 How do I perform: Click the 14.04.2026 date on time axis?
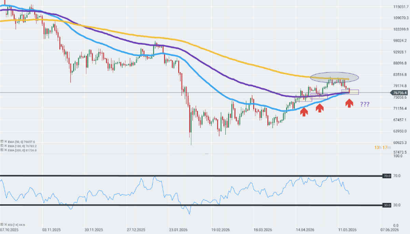tap(305, 230)
